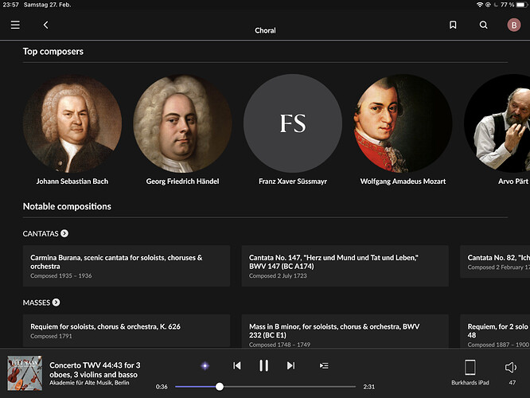
Task: Tap the 23:57 clock in status bar
Action: (10, 5)
